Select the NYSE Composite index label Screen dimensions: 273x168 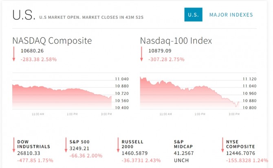pyautogui.click(x=240, y=144)
